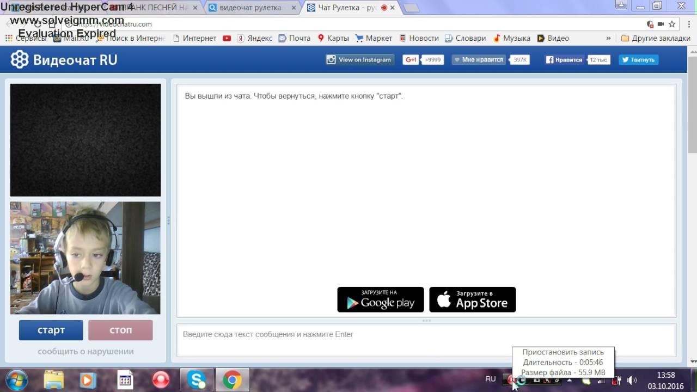This screenshot has height=392, width=697.
Task: Open the Карты bookmark
Action: coord(333,38)
